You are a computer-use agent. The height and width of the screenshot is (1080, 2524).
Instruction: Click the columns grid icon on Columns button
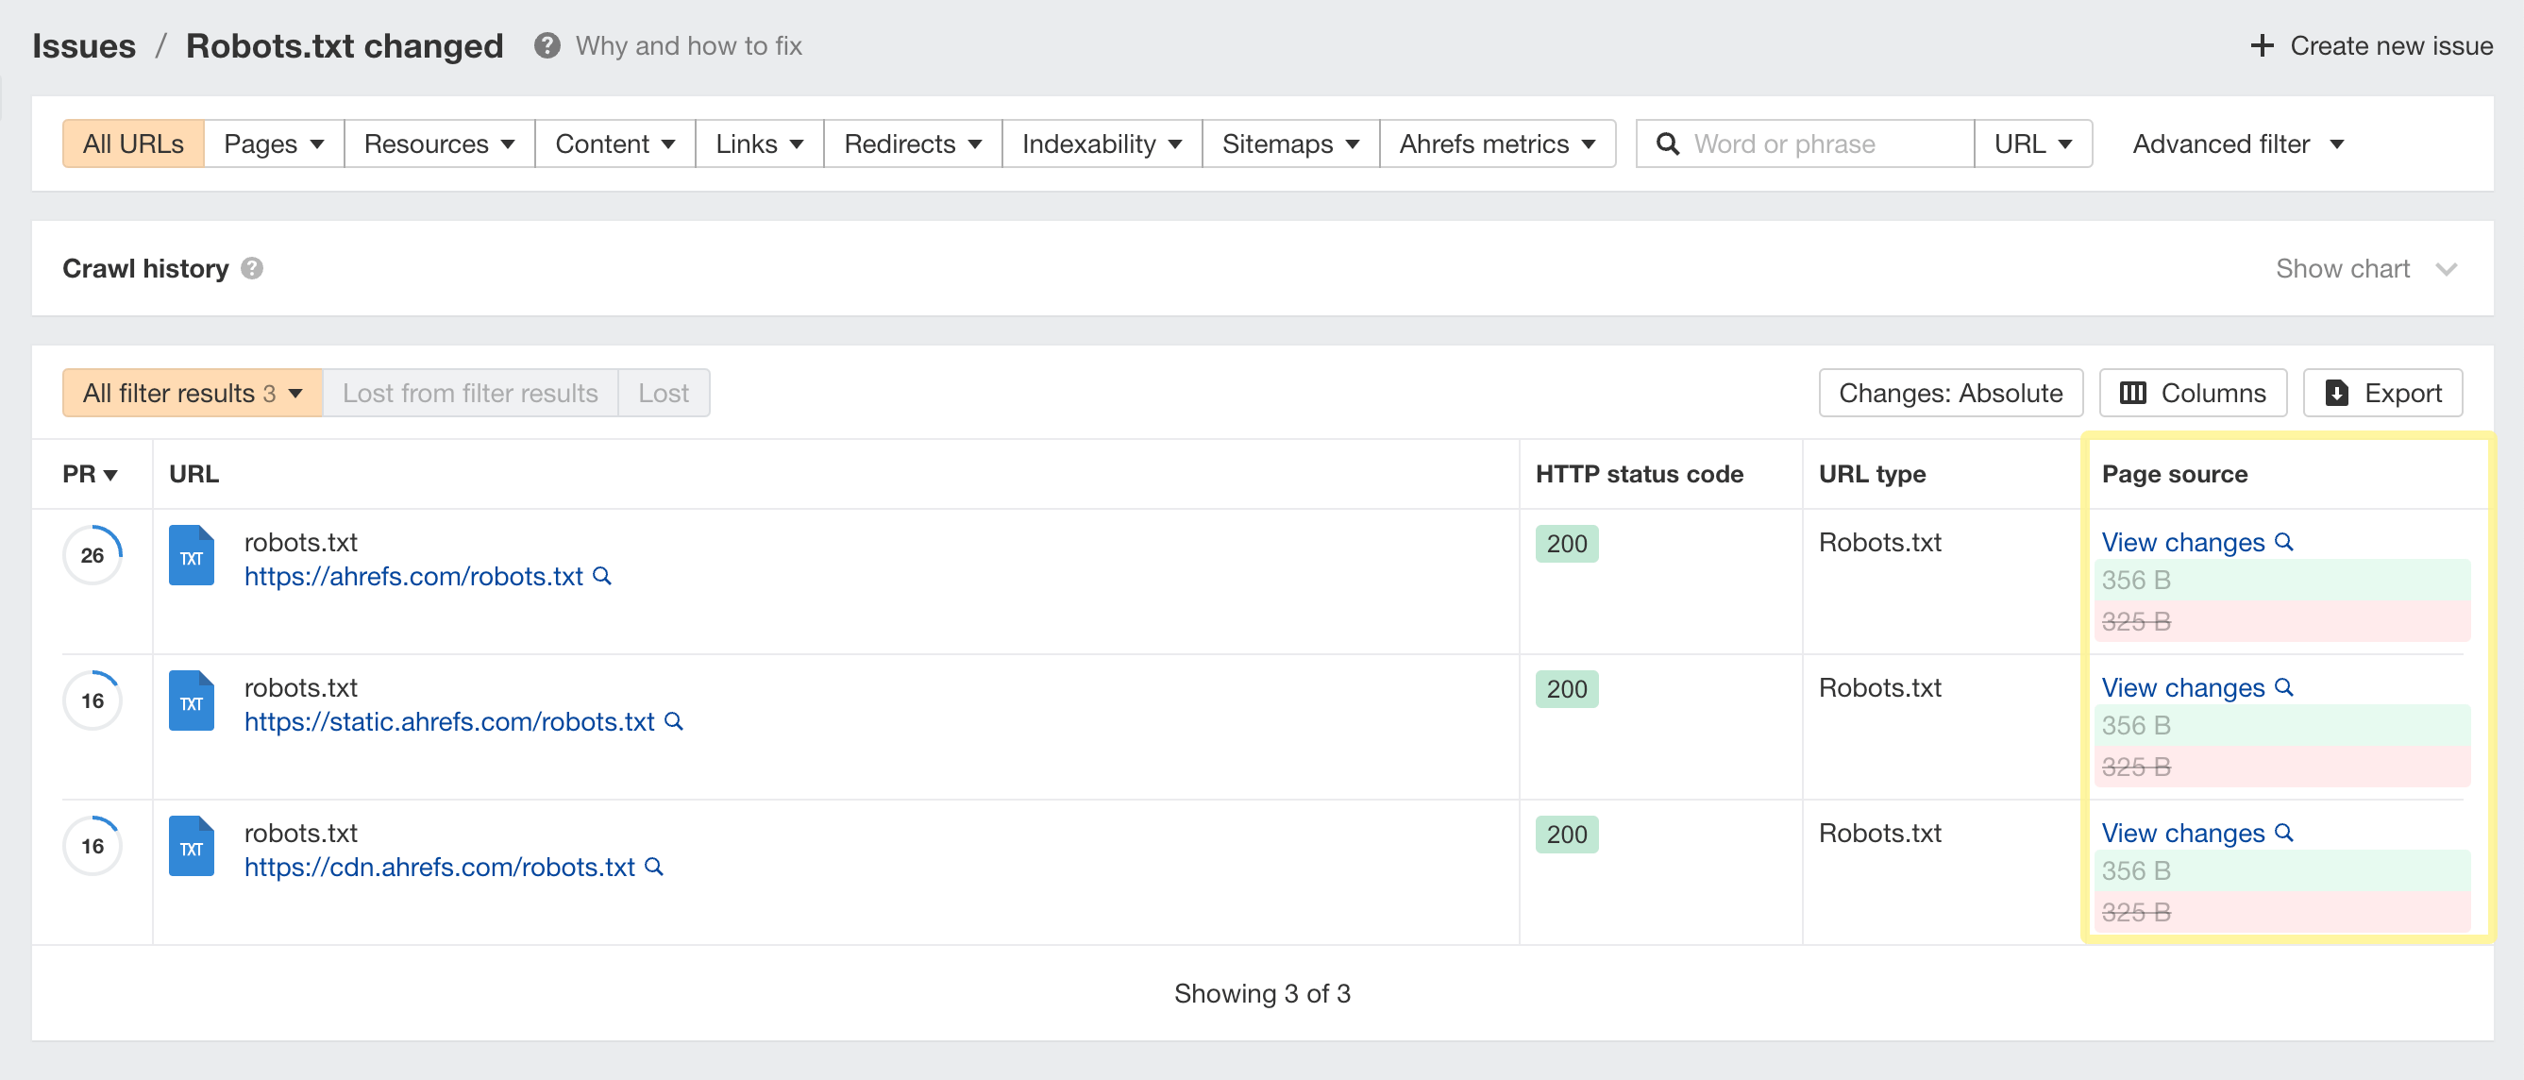click(x=2136, y=392)
